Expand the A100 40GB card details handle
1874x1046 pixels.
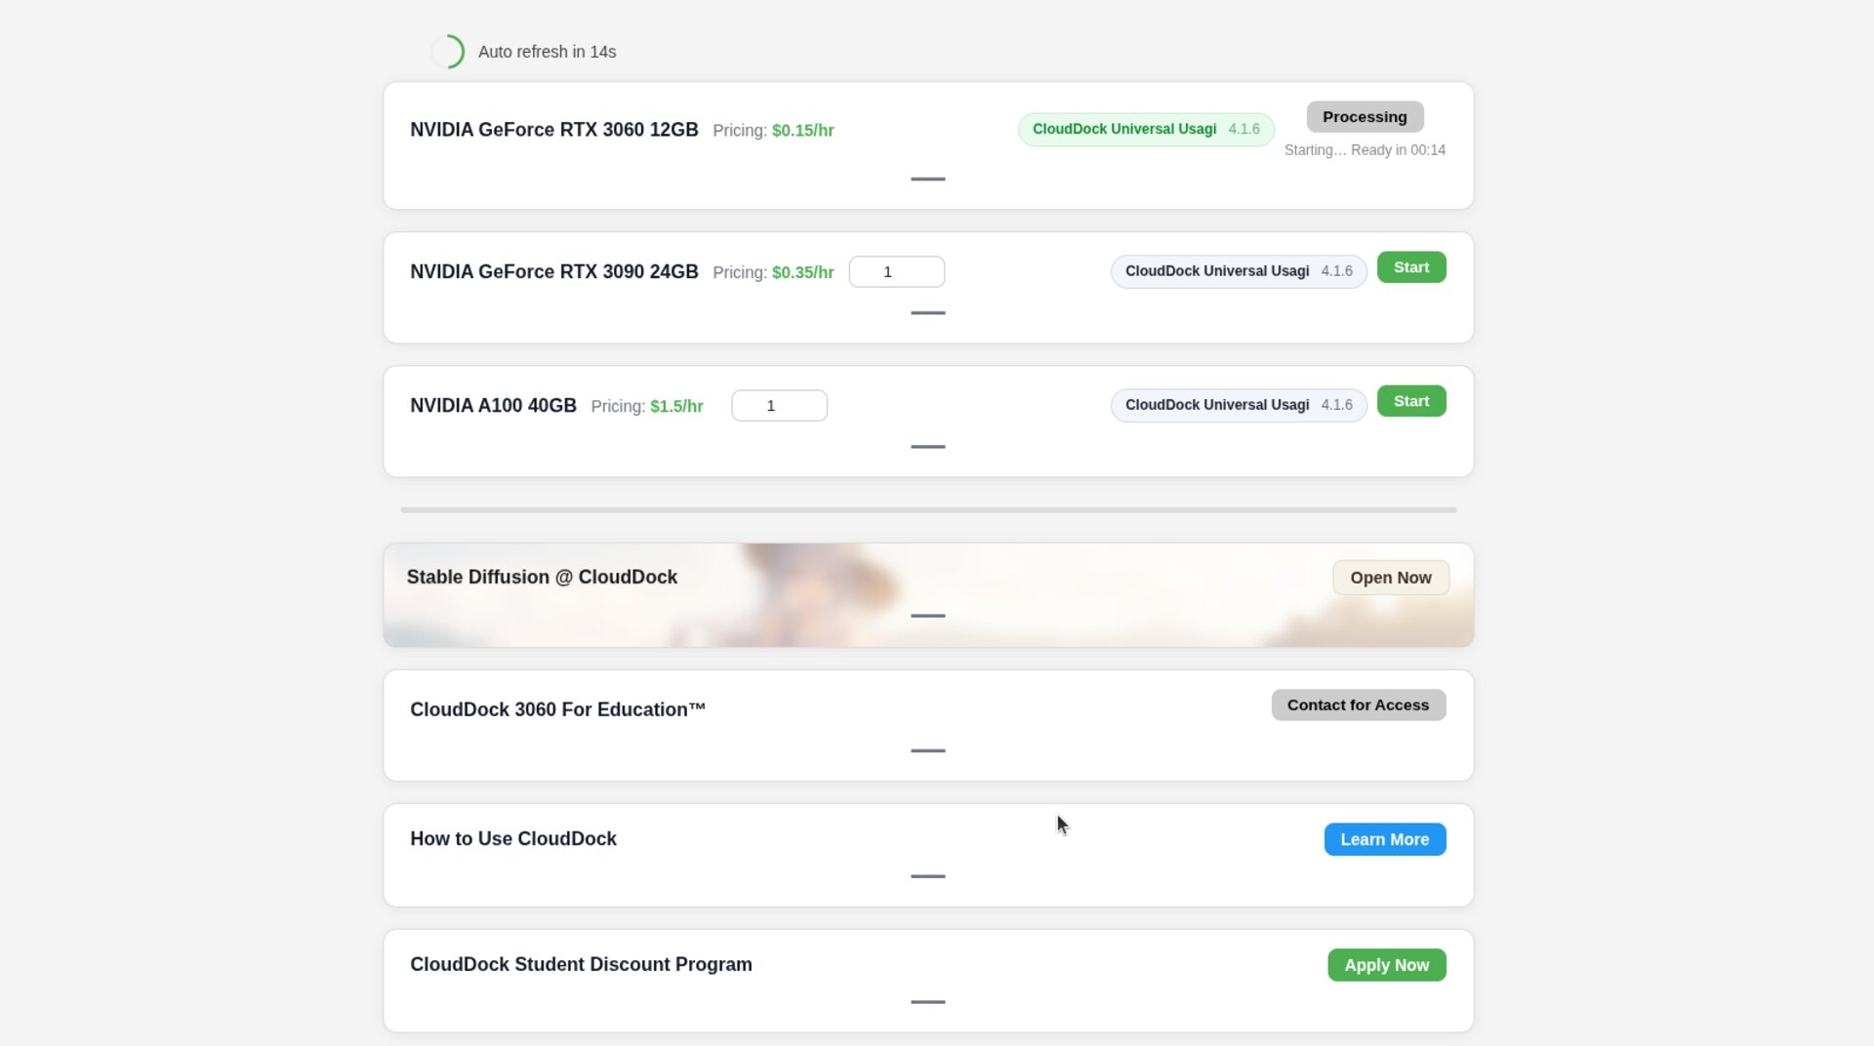(927, 447)
